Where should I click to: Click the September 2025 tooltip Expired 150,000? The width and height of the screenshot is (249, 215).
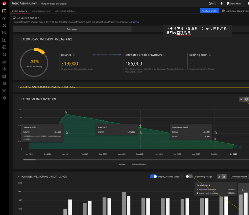click(207, 136)
